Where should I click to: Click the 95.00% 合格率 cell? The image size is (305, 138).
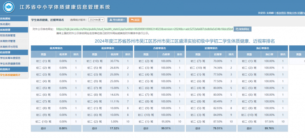click(x=166, y=122)
